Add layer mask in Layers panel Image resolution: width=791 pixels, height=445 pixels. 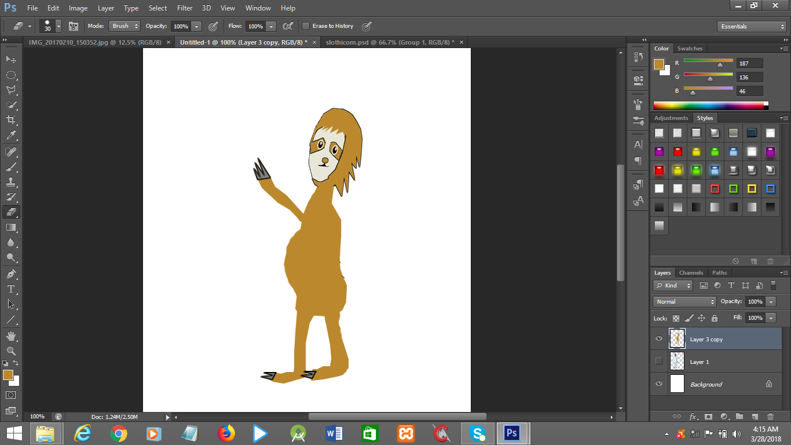coord(708,417)
